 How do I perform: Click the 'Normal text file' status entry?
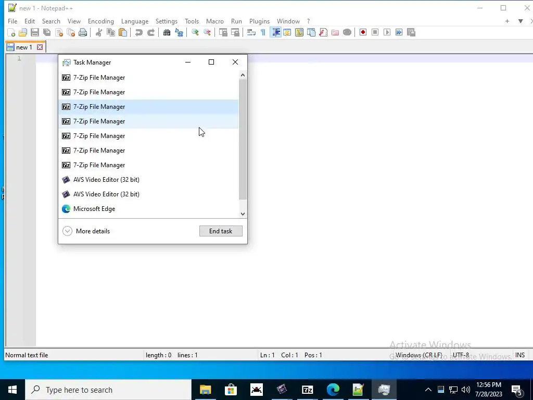[27, 355]
